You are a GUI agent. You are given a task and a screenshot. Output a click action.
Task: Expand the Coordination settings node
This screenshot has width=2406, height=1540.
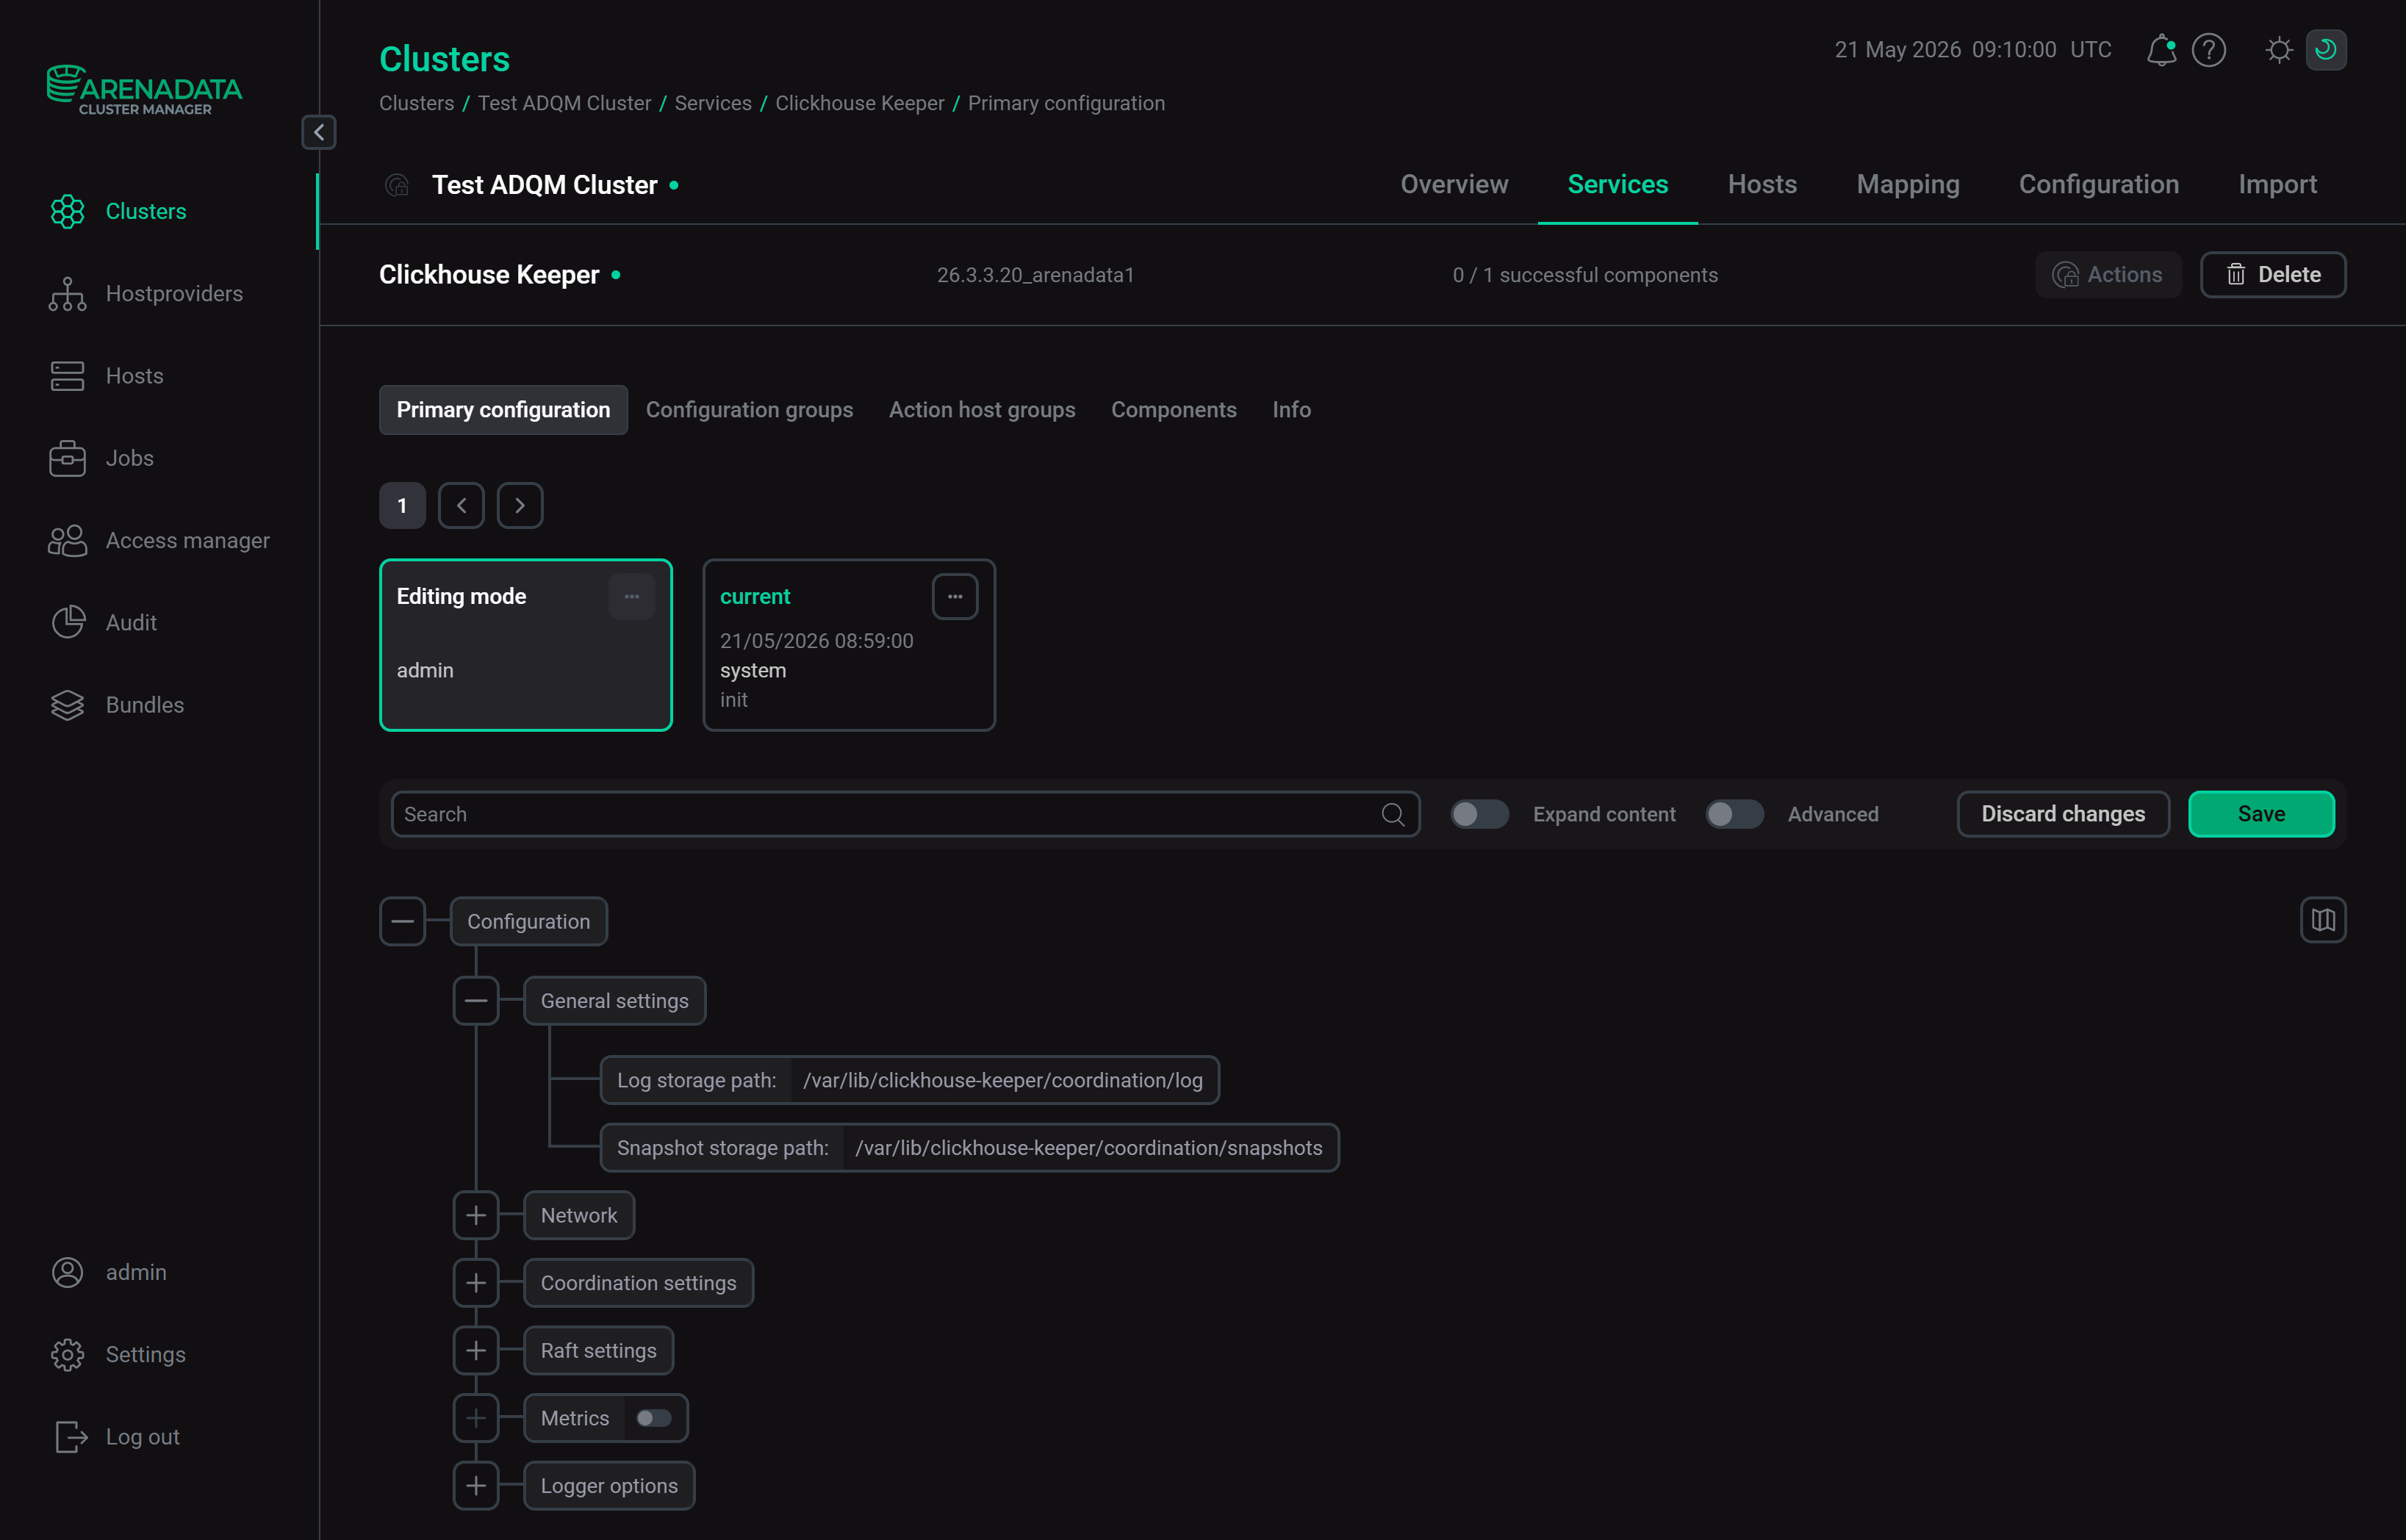(x=476, y=1283)
